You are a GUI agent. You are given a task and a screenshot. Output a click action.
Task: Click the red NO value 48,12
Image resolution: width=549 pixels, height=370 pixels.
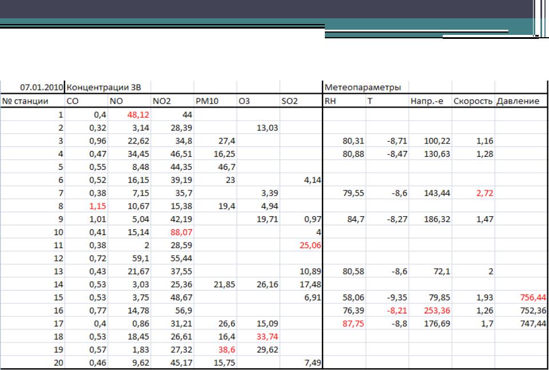(138, 115)
